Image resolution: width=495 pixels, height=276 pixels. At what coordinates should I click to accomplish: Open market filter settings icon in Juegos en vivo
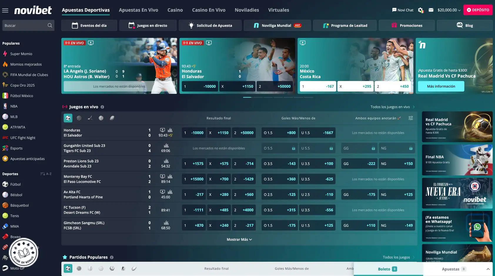411,118
